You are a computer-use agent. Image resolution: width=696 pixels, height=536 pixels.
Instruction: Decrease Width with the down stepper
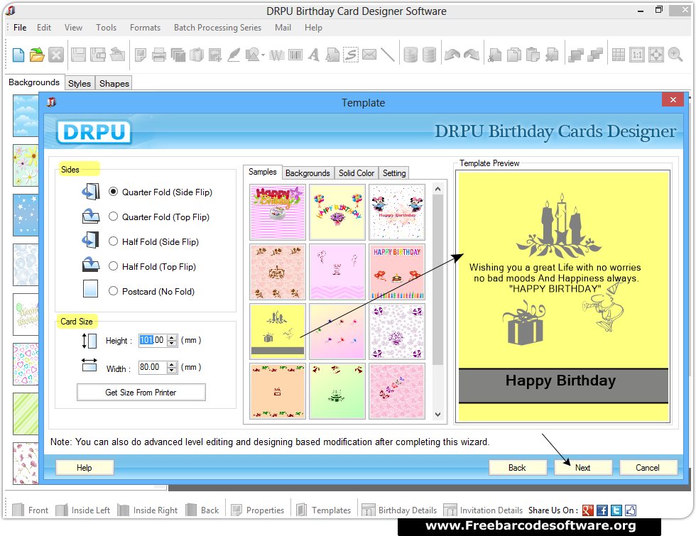[x=172, y=371]
